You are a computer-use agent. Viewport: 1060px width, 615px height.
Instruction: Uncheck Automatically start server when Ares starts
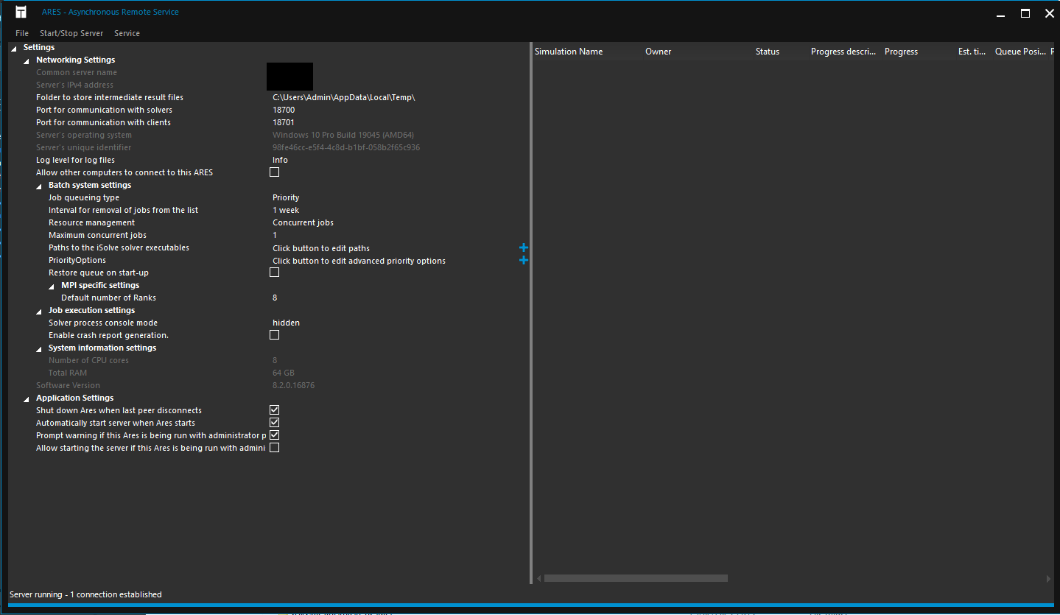pos(275,423)
